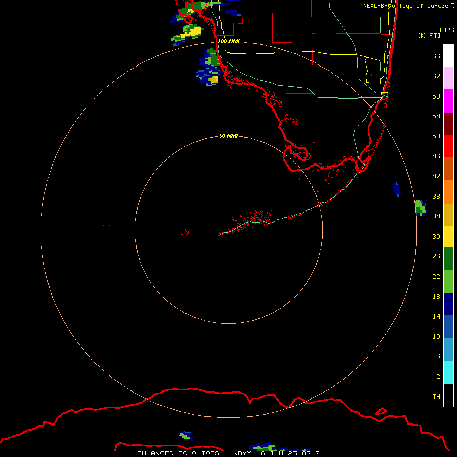Click the 10 value on the scale
This screenshot has width=457, height=457.
click(436, 336)
